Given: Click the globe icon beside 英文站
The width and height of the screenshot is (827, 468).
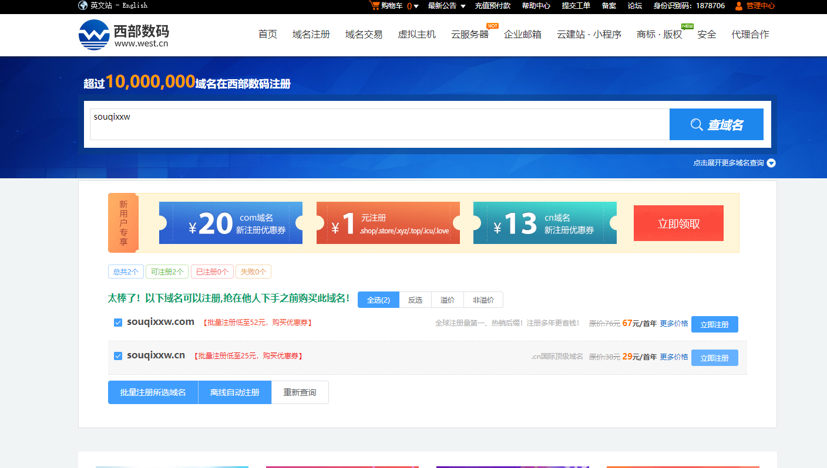Looking at the screenshot, I should coord(83,5).
